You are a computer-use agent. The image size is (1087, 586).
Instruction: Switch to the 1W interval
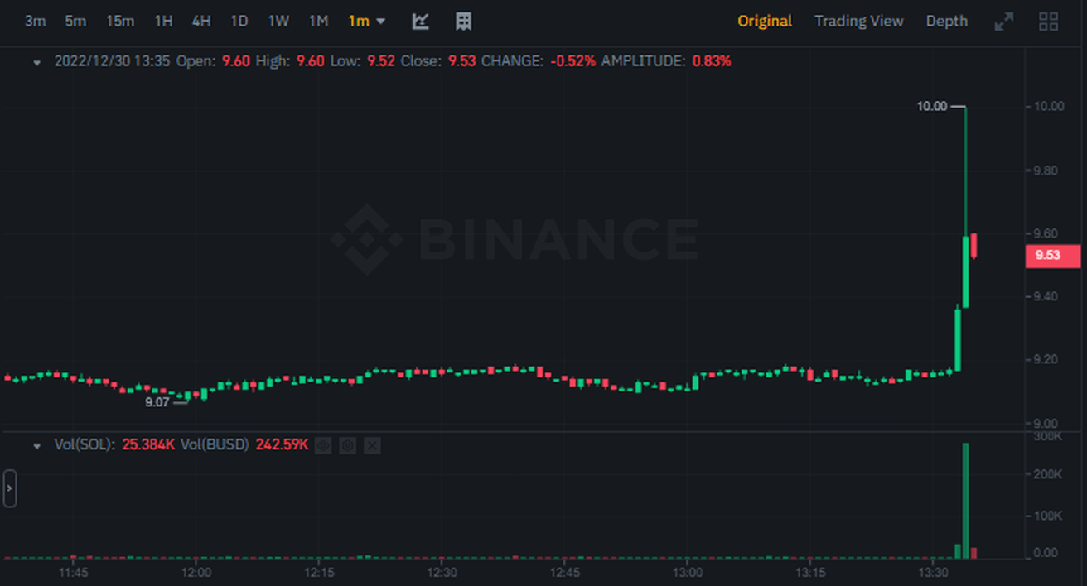point(278,22)
